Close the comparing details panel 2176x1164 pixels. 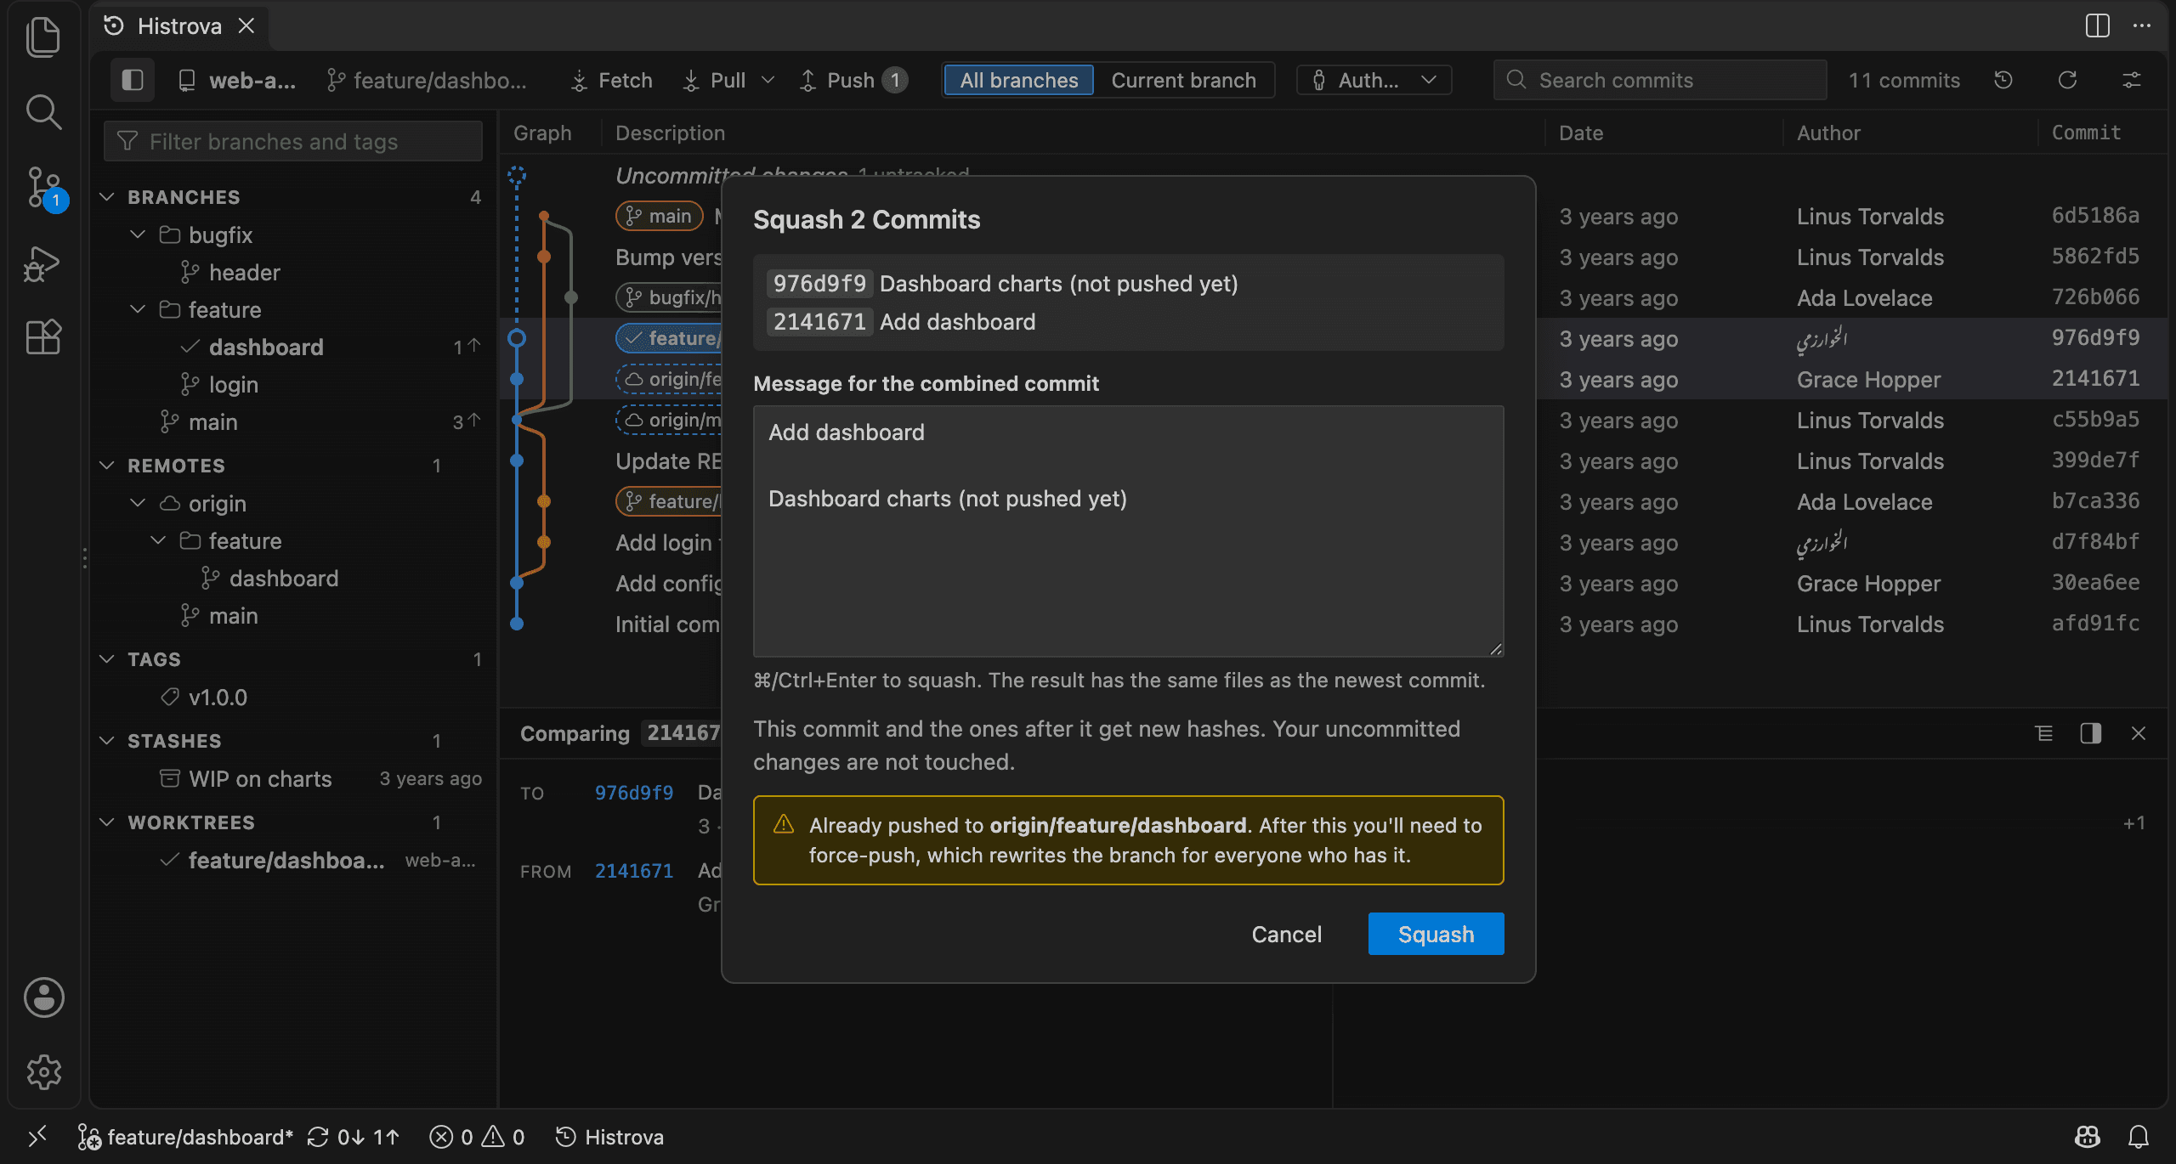pos(2139,733)
